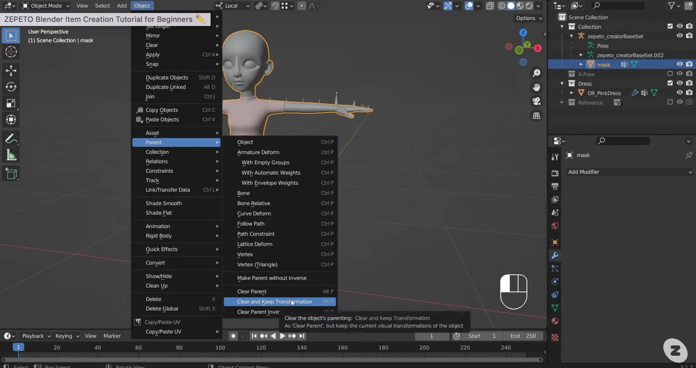Choose Clear and Keep Transformation
Screen dimensions: 696x368
[280, 302]
